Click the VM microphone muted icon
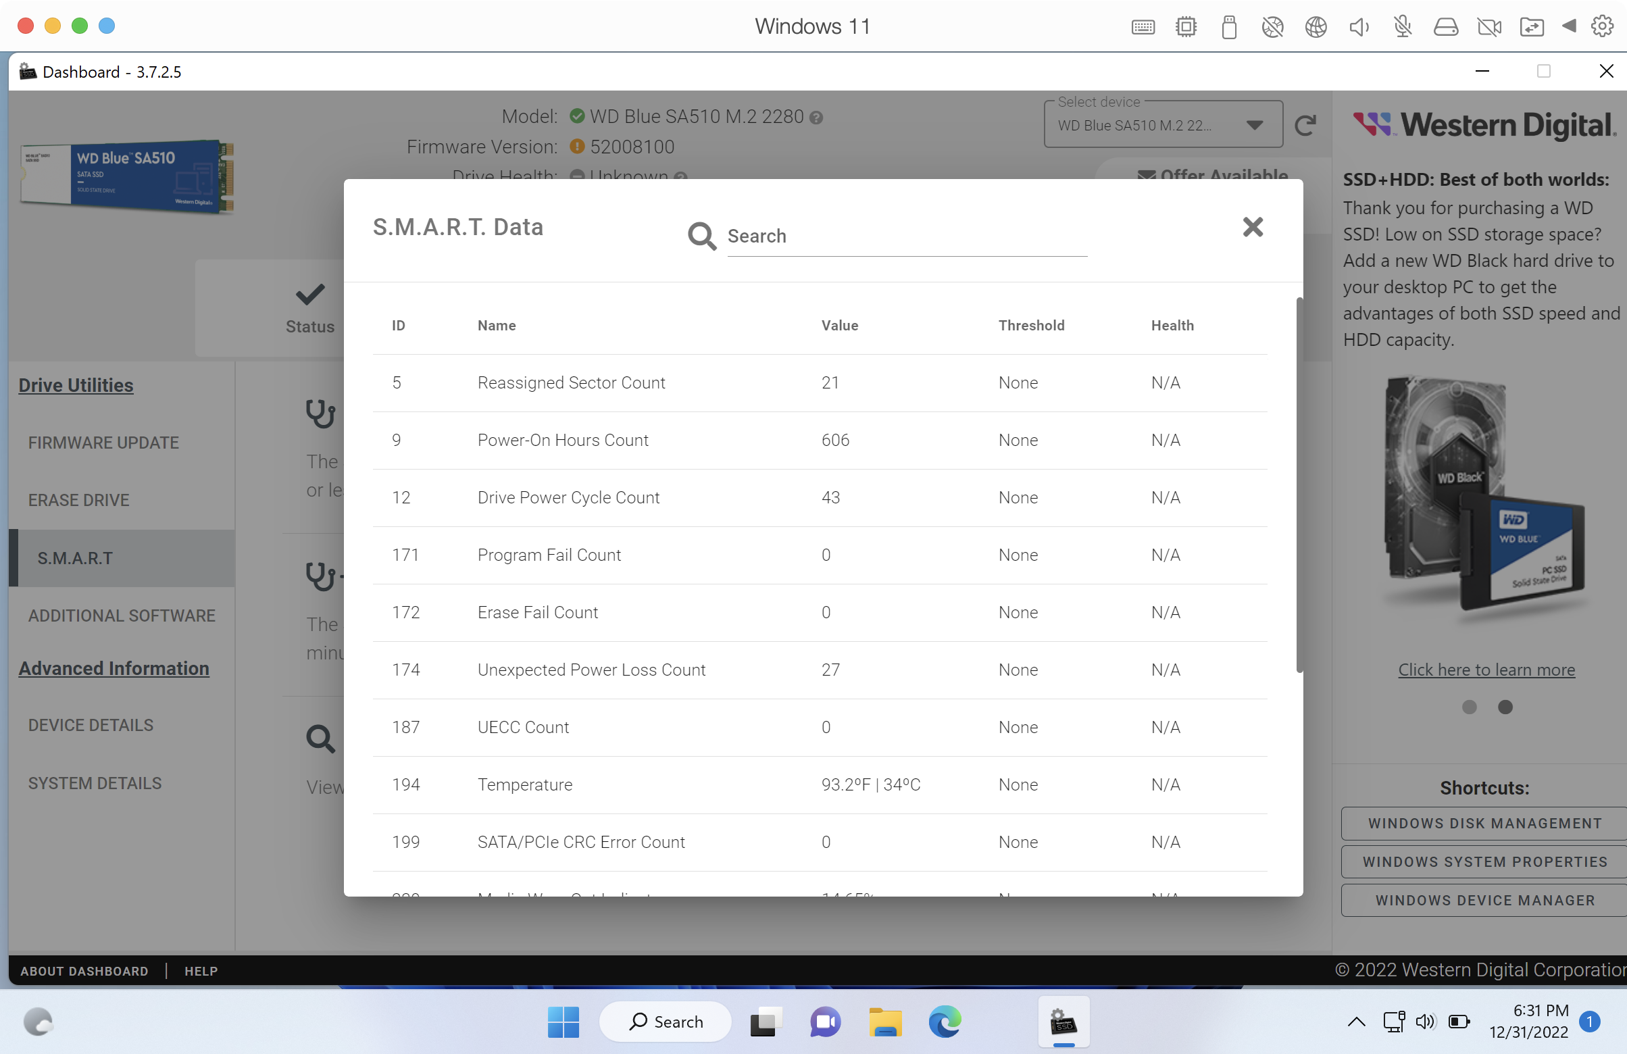This screenshot has width=1627, height=1054. pos(1401,26)
